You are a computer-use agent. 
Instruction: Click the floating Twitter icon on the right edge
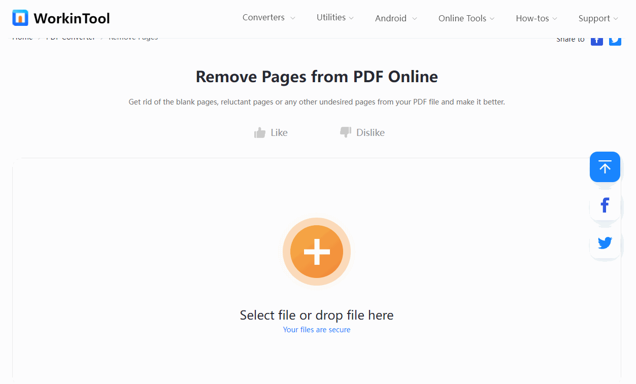605,242
